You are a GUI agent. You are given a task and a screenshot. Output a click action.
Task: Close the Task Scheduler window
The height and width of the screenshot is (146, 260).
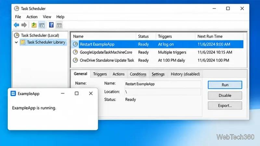tap(242, 8)
